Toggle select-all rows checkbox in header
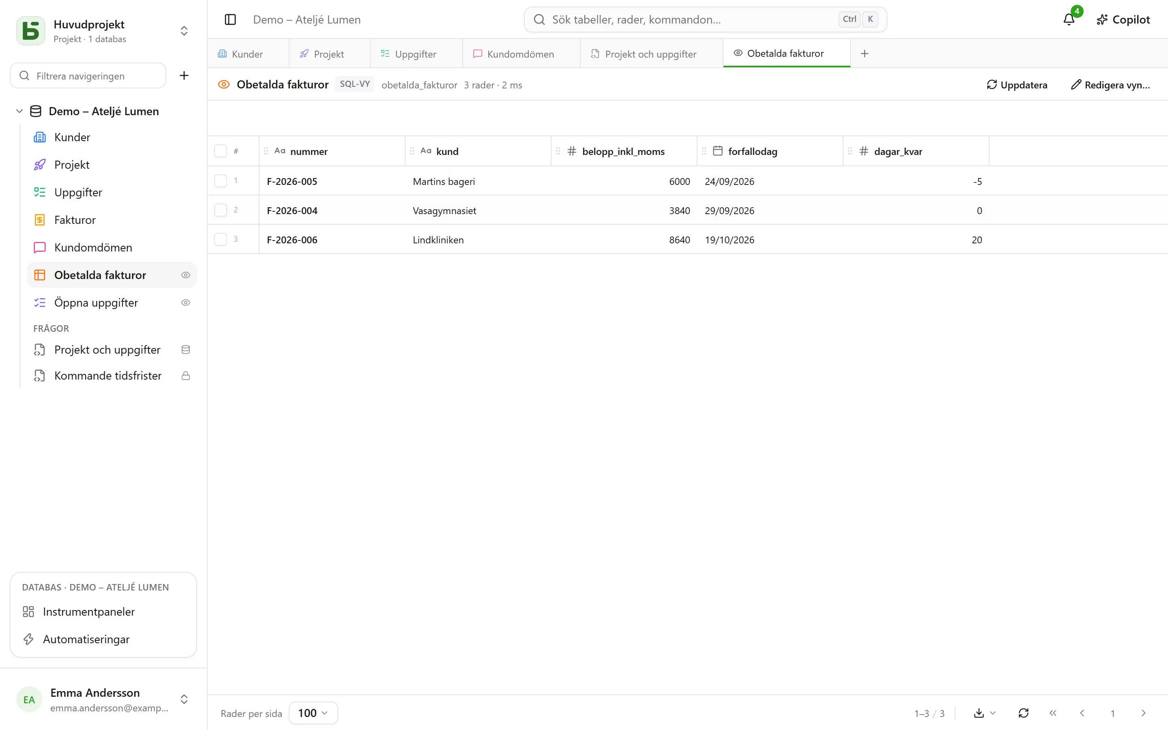Viewport: 1168px width, 730px height. (221, 151)
